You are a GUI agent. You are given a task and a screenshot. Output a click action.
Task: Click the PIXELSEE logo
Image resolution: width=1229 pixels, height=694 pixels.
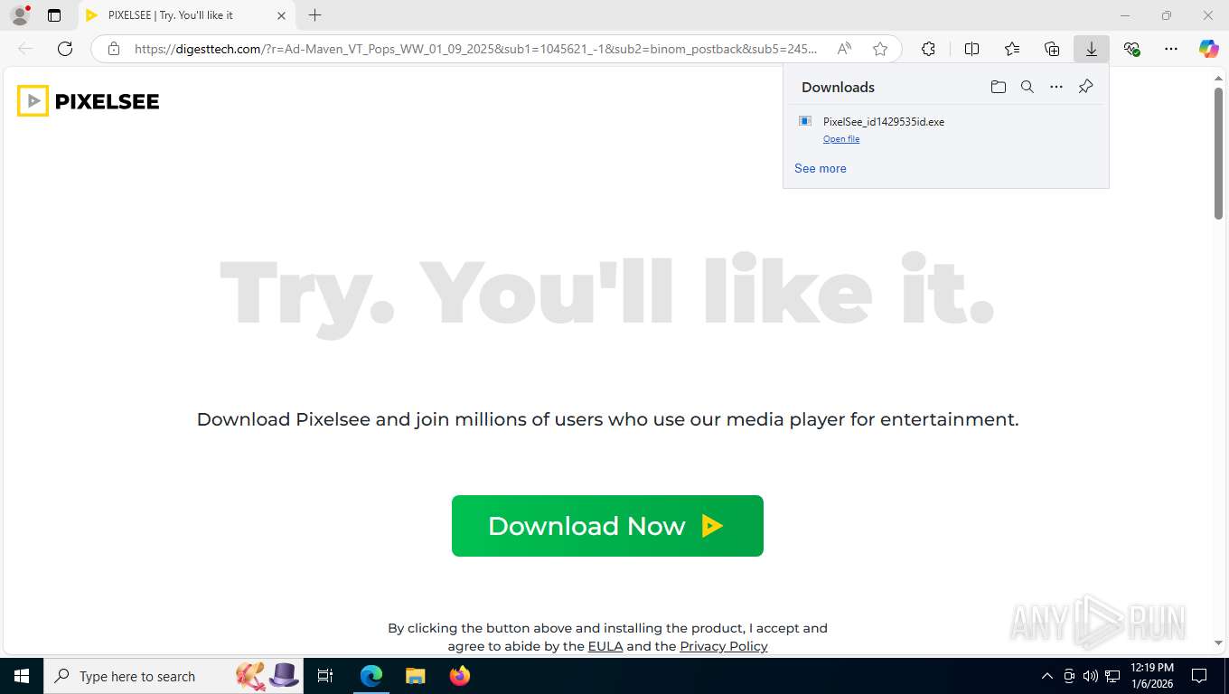(89, 101)
